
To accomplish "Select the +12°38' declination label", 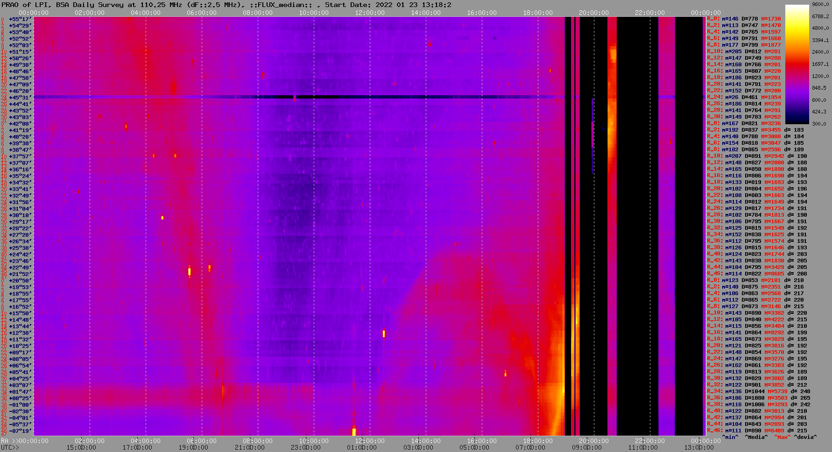I will [20, 333].
